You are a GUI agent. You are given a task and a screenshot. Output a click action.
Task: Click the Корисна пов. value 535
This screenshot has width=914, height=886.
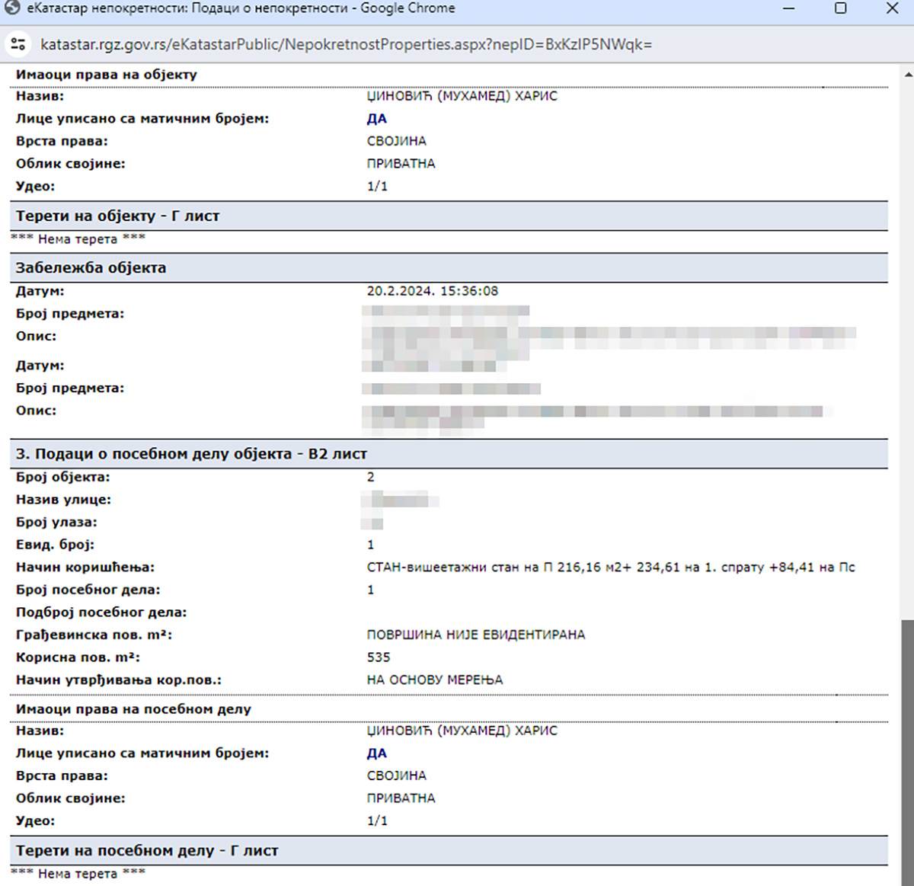378,657
